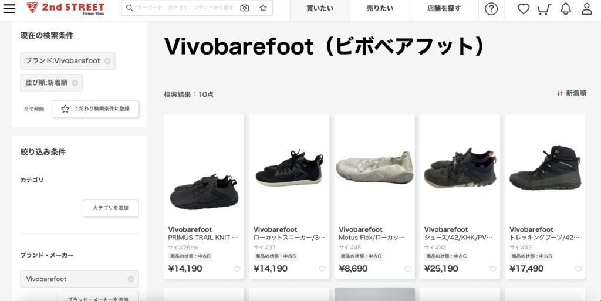Remove the ブランド:Vivobarefoot filter chip
The image size is (601, 301).
pos(108,61)
